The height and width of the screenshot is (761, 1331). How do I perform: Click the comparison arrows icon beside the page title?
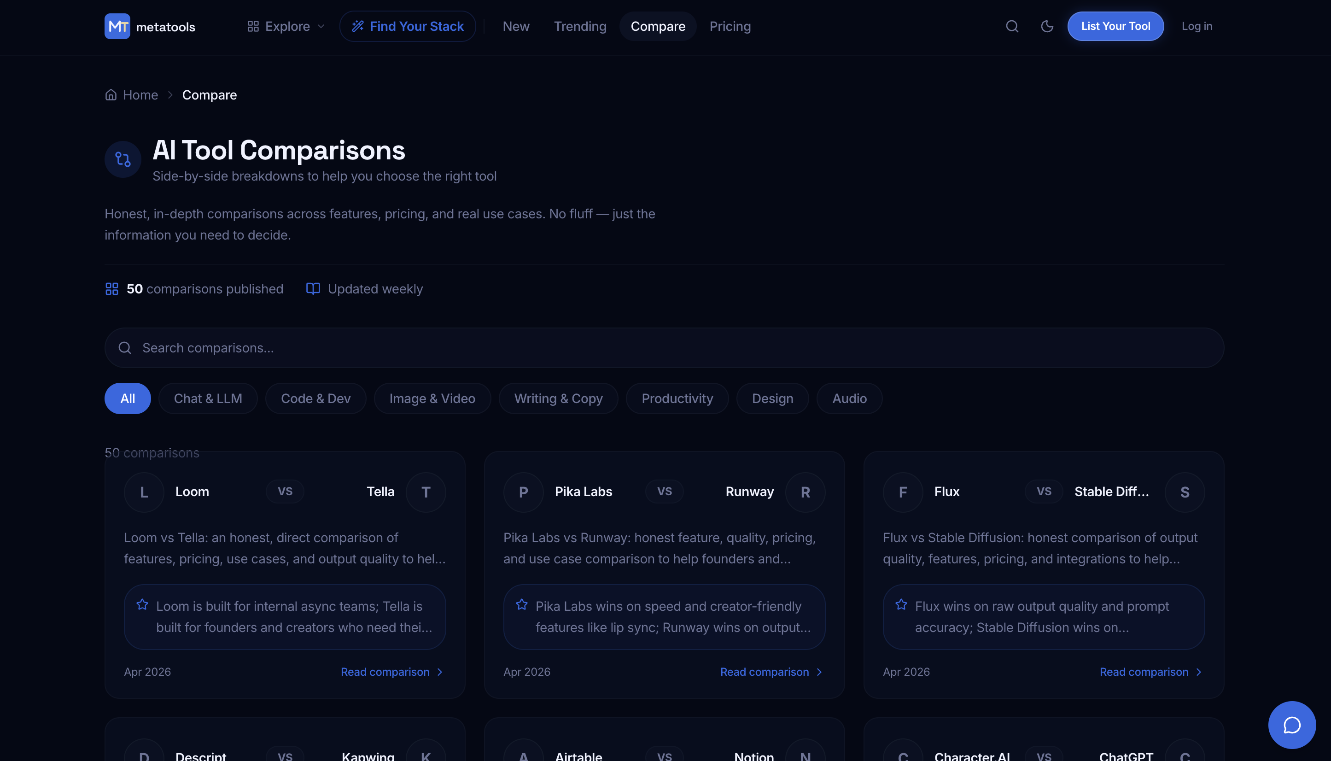click(x=123, y=159)
